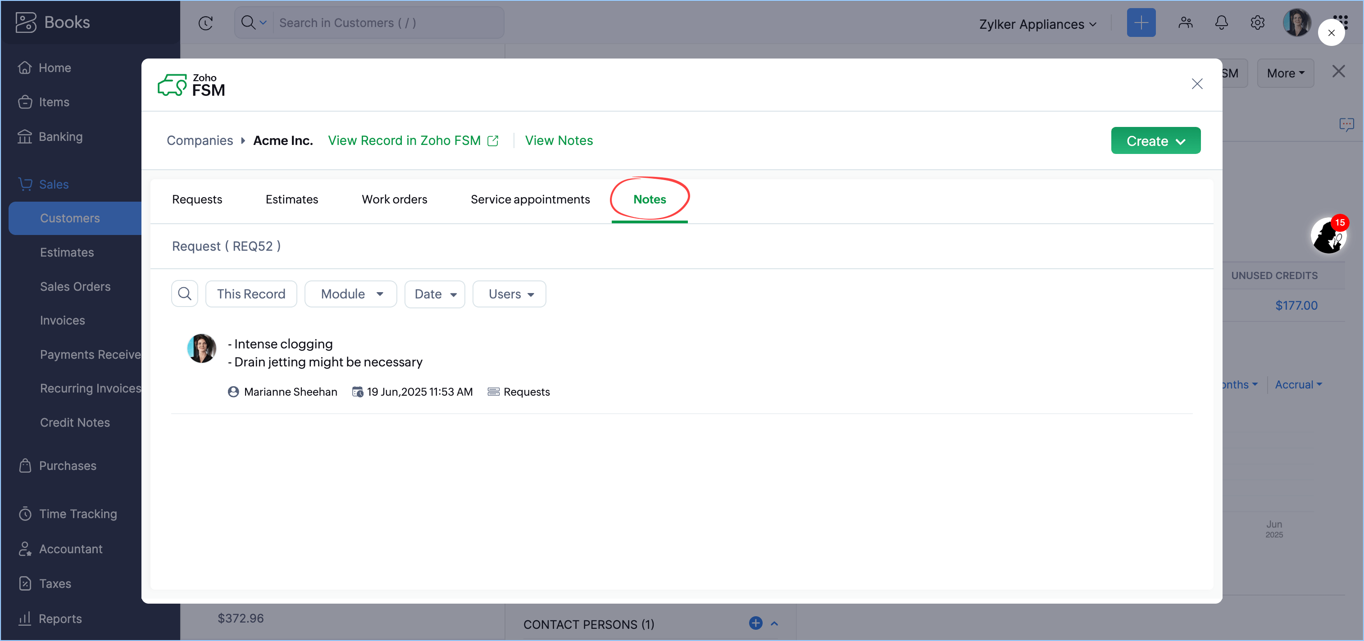1364x641 pixels.
Task: Open Invoices in the Sales sidebar
Action: (x=63, y=320)
